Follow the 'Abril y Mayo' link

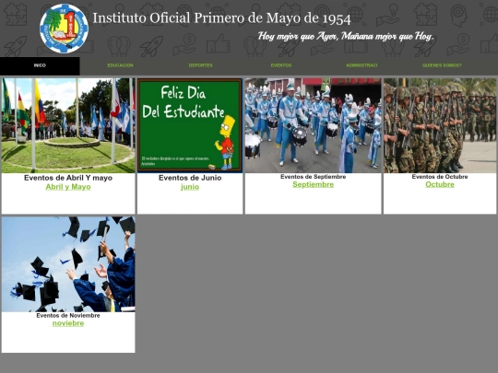coord(68,187)
